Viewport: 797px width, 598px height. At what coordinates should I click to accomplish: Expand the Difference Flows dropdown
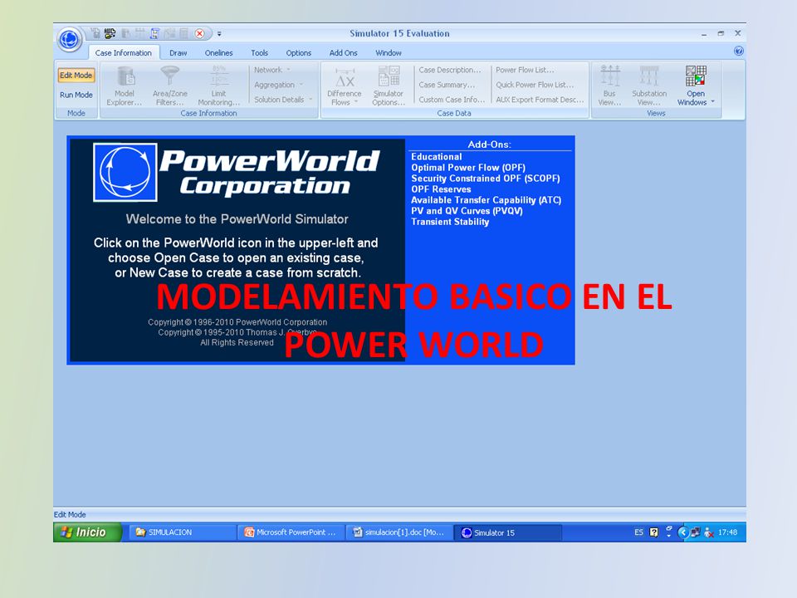(344, 86)
